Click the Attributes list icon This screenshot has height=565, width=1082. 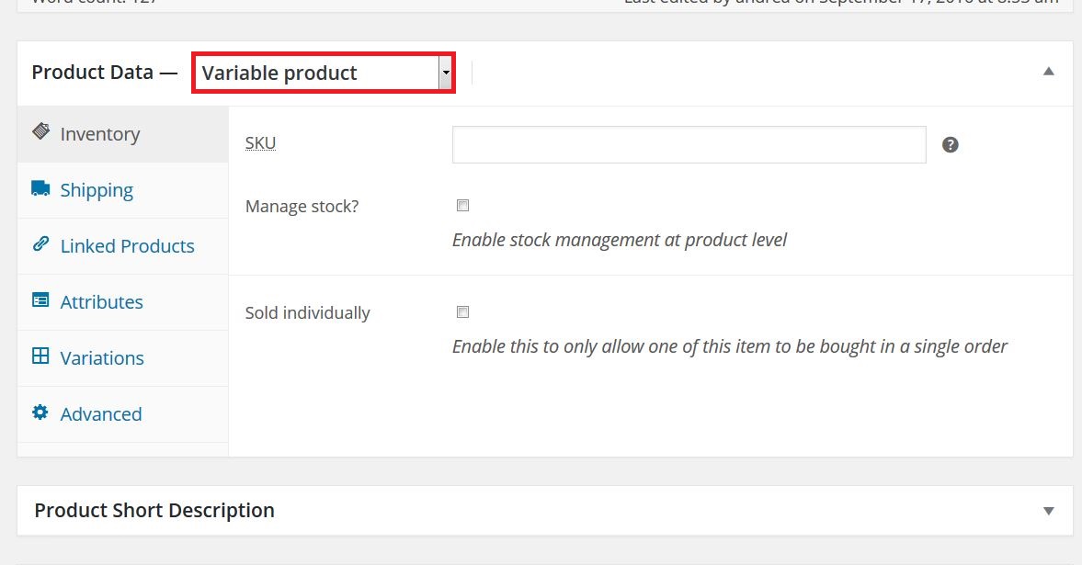40,300
